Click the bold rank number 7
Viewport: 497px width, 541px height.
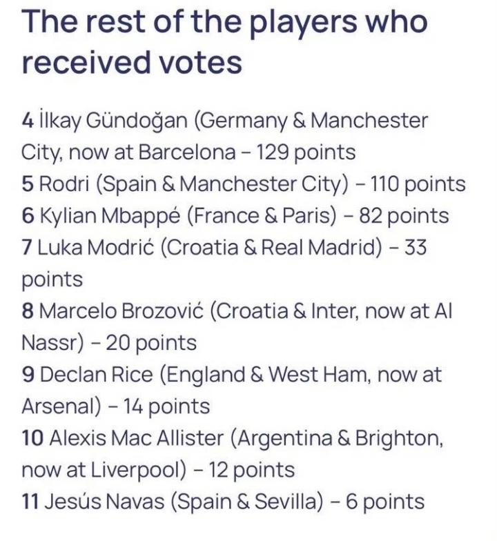pyautogui.click(x=28, y=248)
